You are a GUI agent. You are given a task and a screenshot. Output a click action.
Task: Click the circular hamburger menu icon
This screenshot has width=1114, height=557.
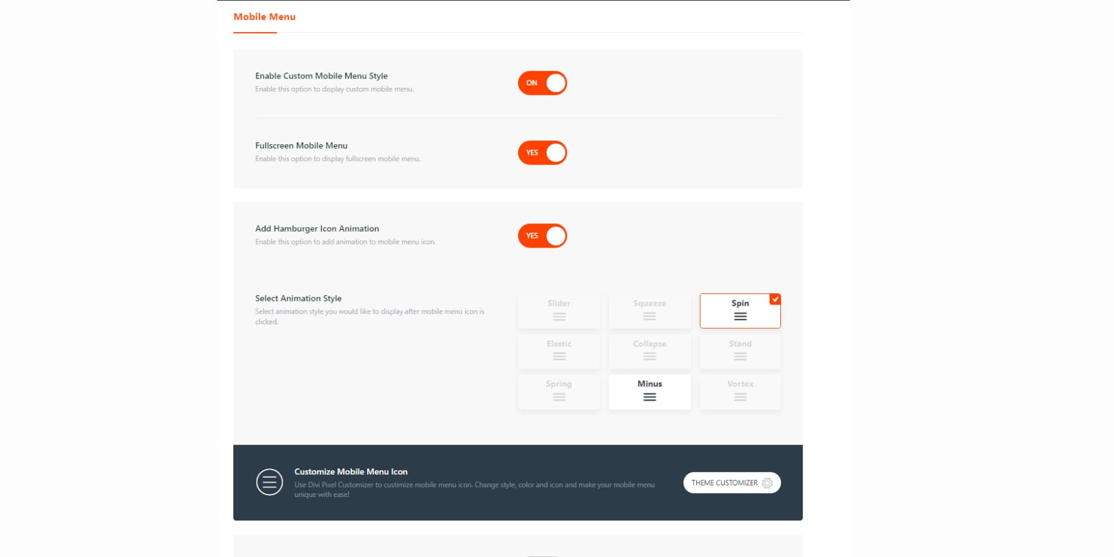click(269, 482)
